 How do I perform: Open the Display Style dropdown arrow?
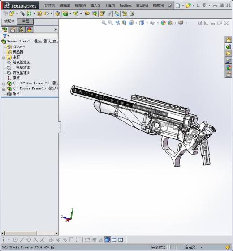(x=147, y=23)
